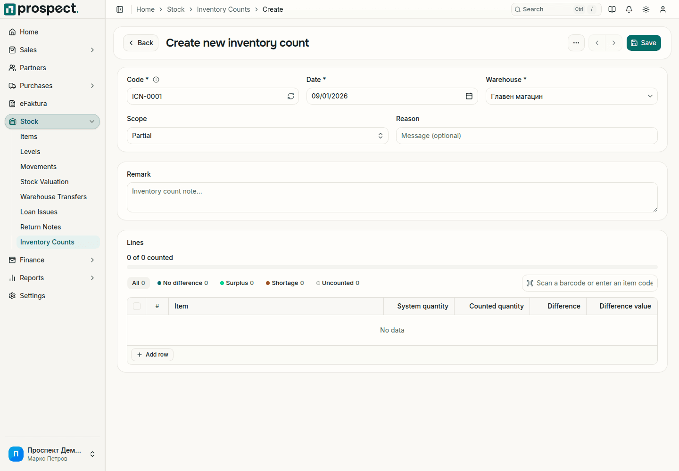Click the Back button
This screenshot has width=679, height=471.
click(x=141, y=43)
